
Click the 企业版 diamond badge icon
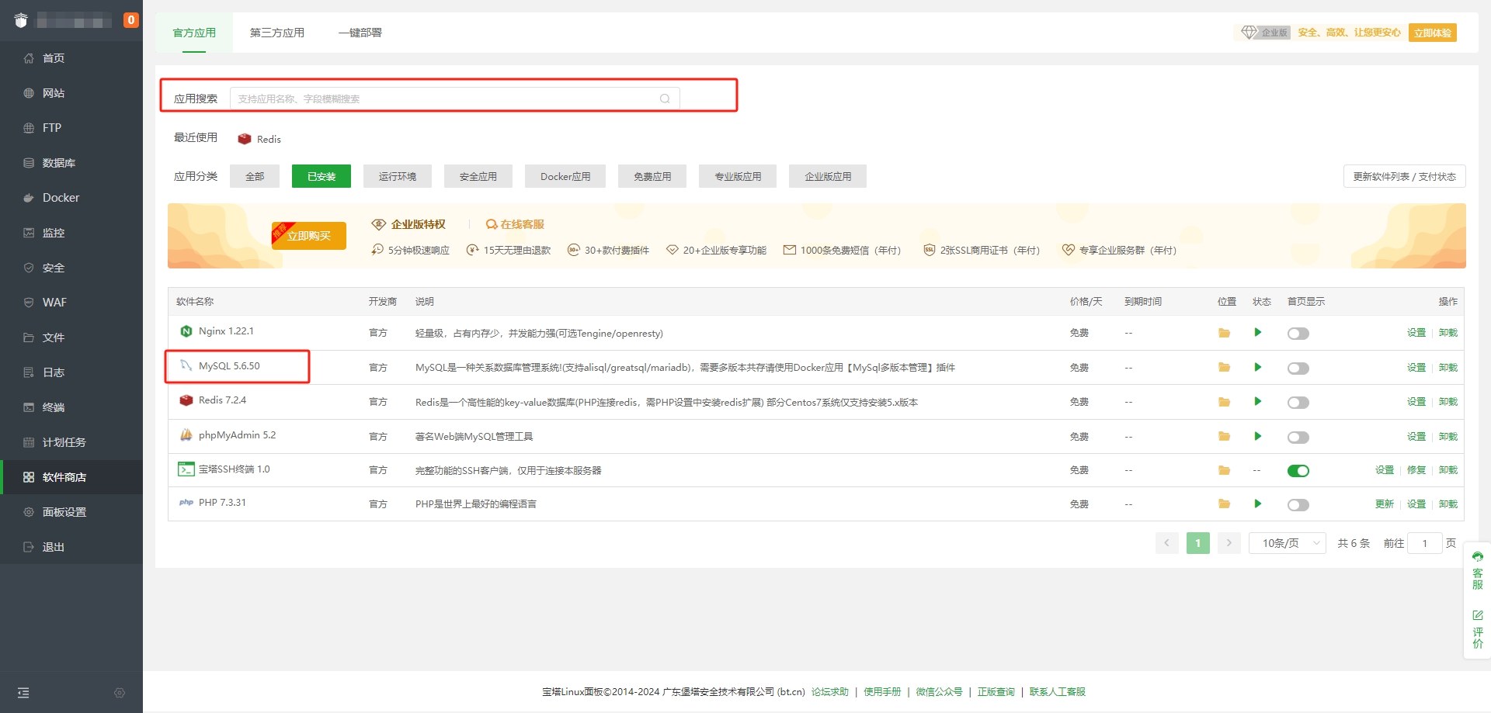tap(1249, 33)
